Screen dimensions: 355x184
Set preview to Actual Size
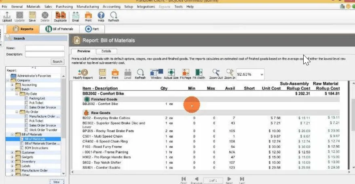[171, 74]
